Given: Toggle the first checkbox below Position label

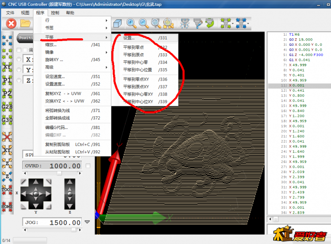Looking at the screenshot, I should tap(19, 50).
